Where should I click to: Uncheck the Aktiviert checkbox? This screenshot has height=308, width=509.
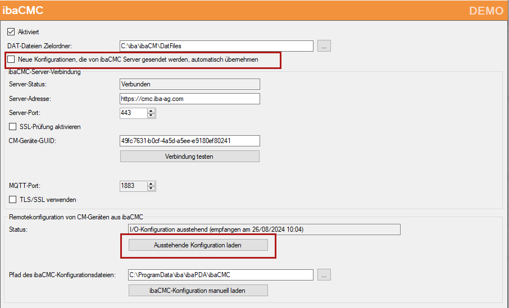[x=11, y=32]
